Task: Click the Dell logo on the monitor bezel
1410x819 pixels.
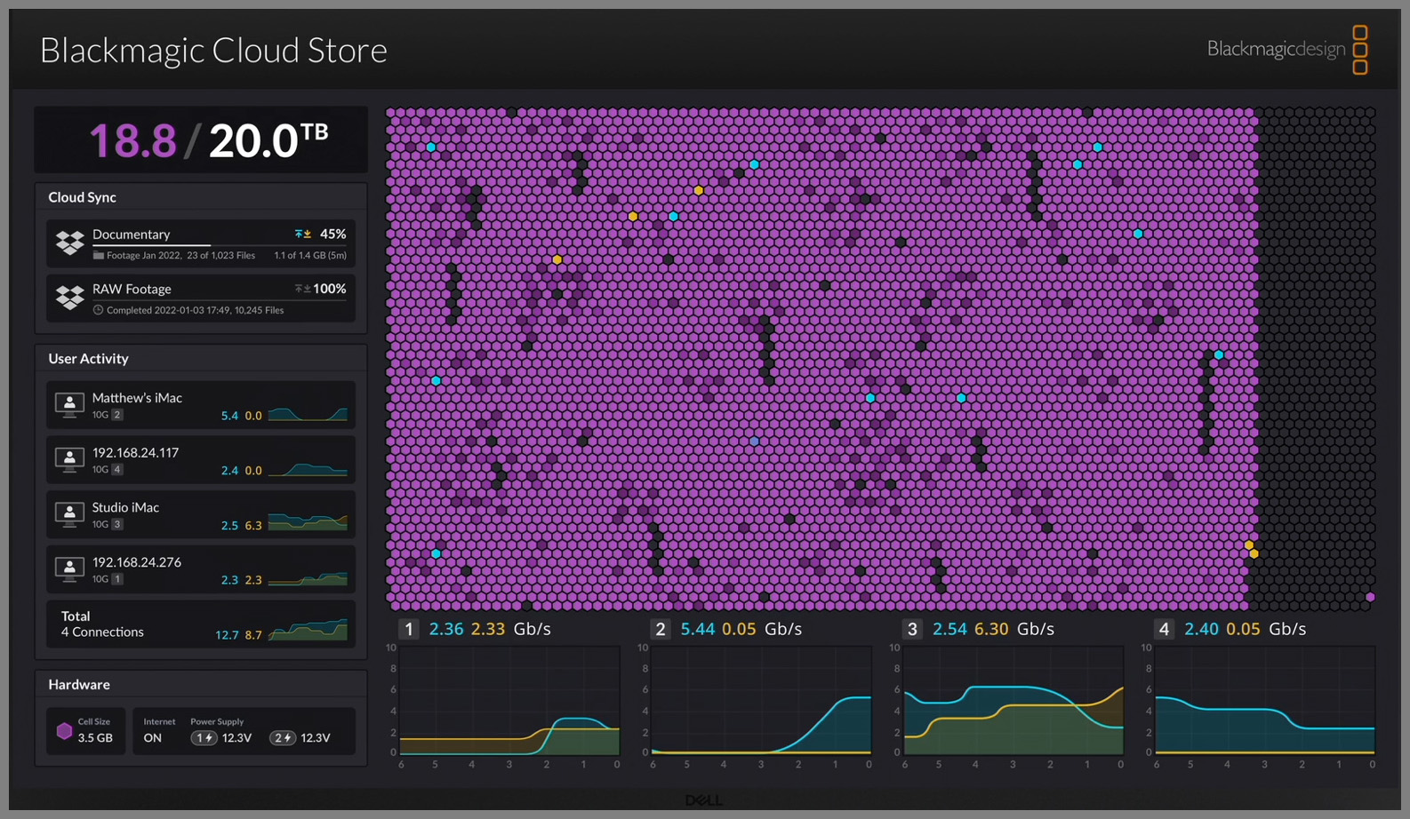Action: click(x=702, y=800)
